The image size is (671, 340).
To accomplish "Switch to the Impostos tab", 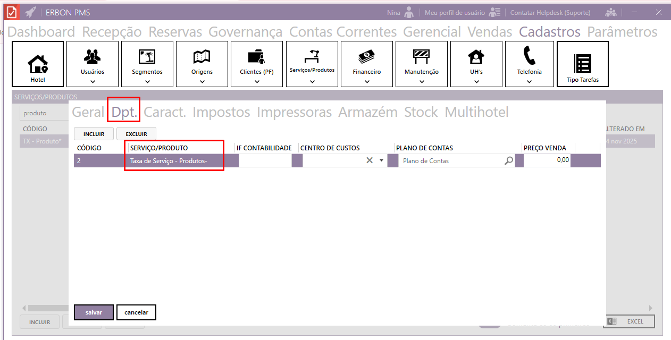I will (x=221, y=112).
